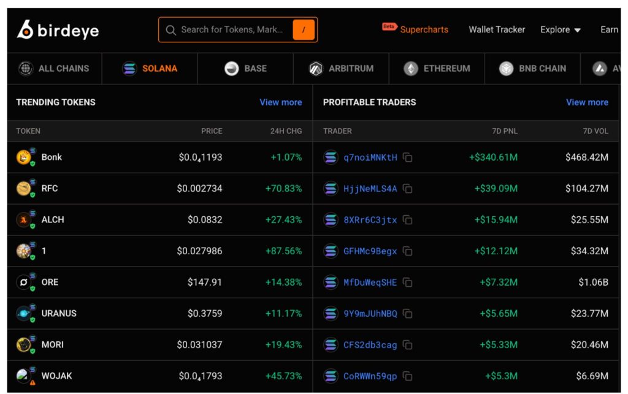The width and height of the screenshot is (628, 394).
Task: Select the Solana chain tab
Action: tap(150, 69)
